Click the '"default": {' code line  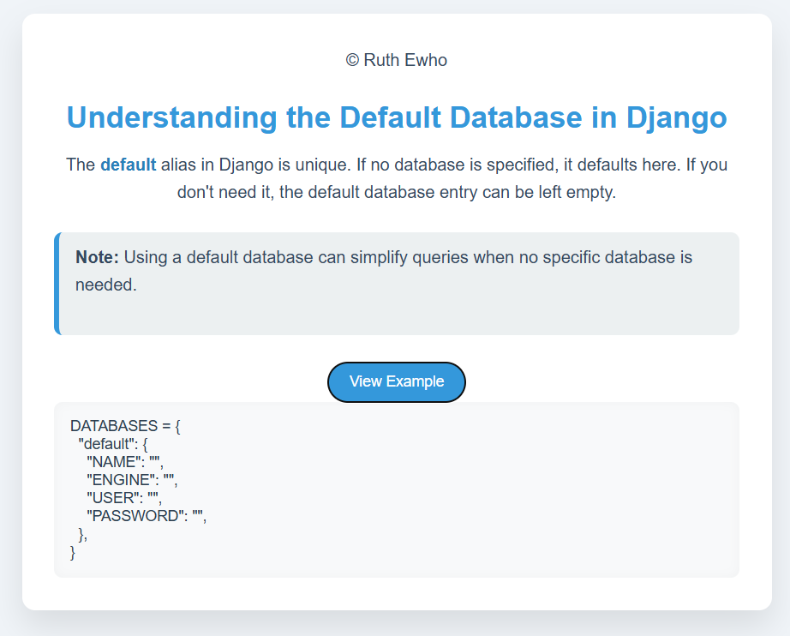point(113,444)
